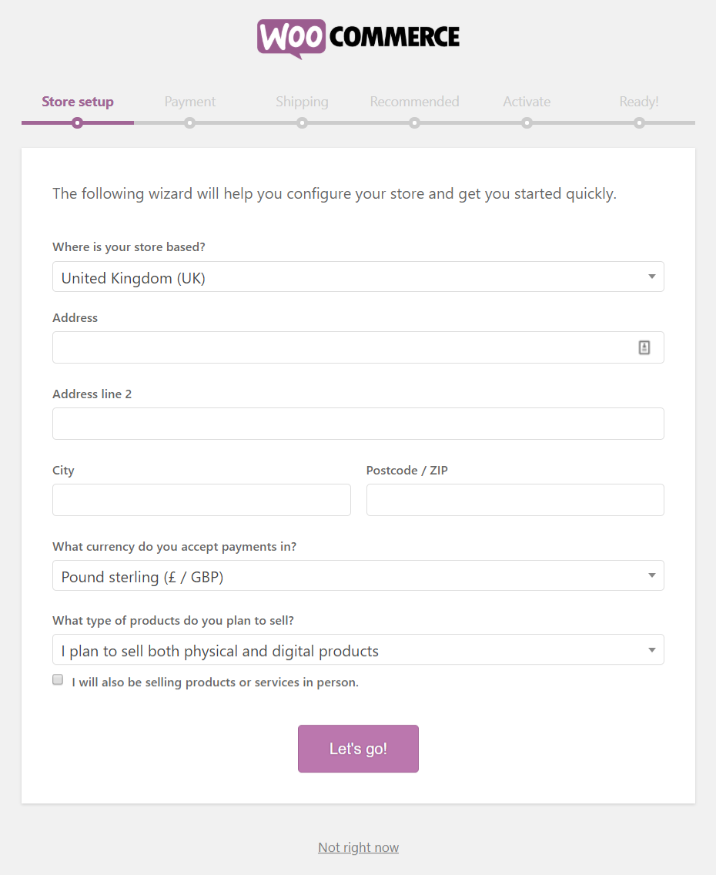Click the Let's go! button

pos(358,749)
